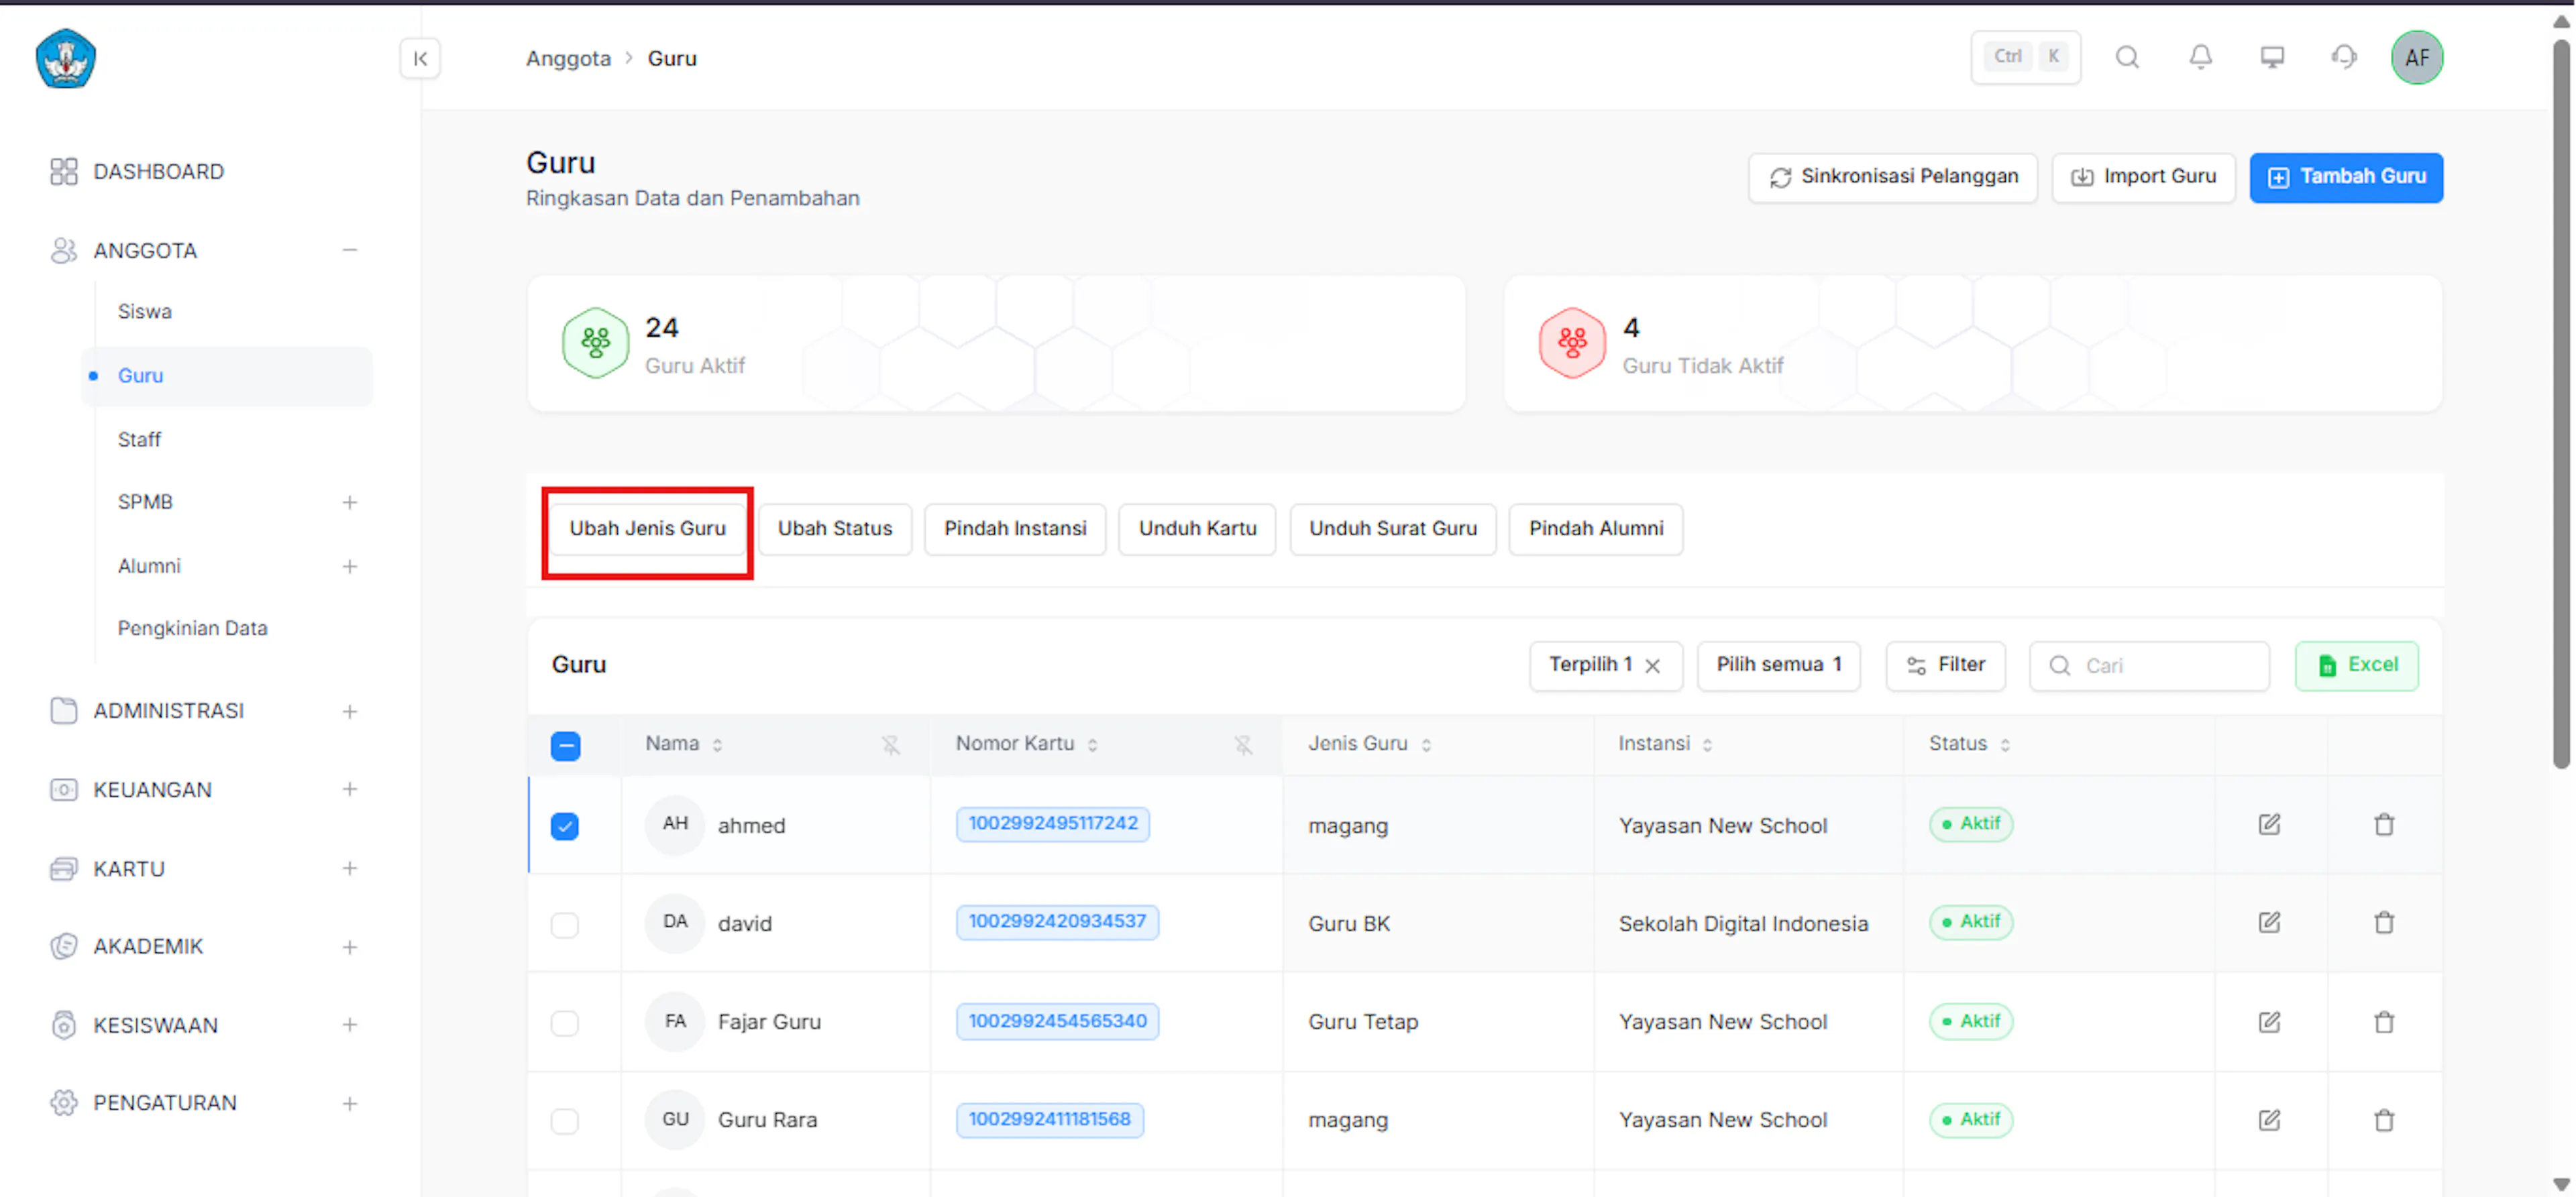Go to Anggota breadcrumb
Image resolution: width=2576 pixels, height=1197 pixels.
568,58
